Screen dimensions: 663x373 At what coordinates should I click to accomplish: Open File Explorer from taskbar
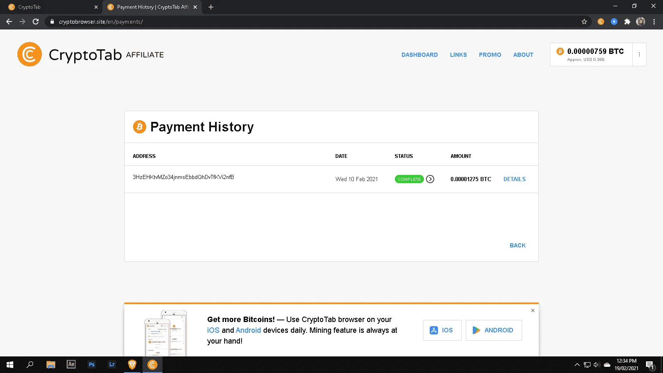click(51, 365)
